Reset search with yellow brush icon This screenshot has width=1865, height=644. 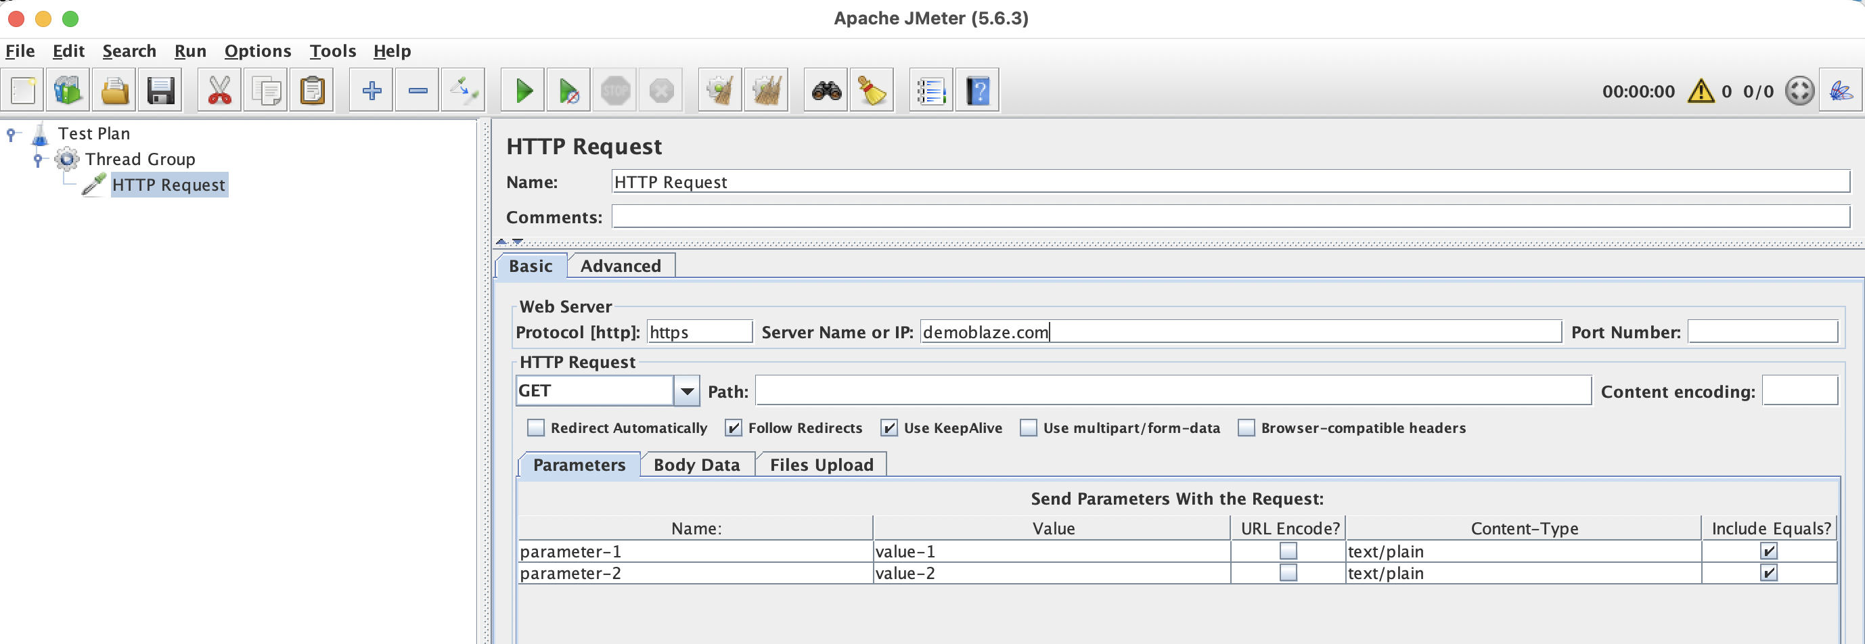872,91
